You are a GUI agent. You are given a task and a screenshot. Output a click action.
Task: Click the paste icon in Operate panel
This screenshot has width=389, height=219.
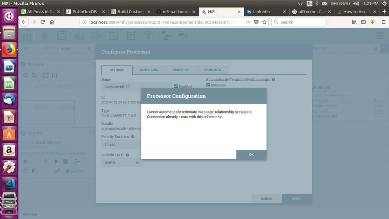[35, 171]
